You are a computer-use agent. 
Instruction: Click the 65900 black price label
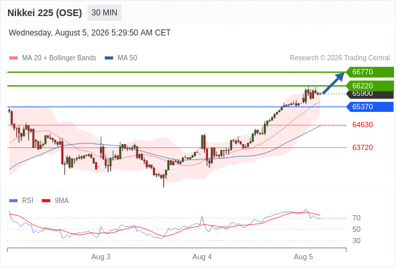(x=370, y=94)
